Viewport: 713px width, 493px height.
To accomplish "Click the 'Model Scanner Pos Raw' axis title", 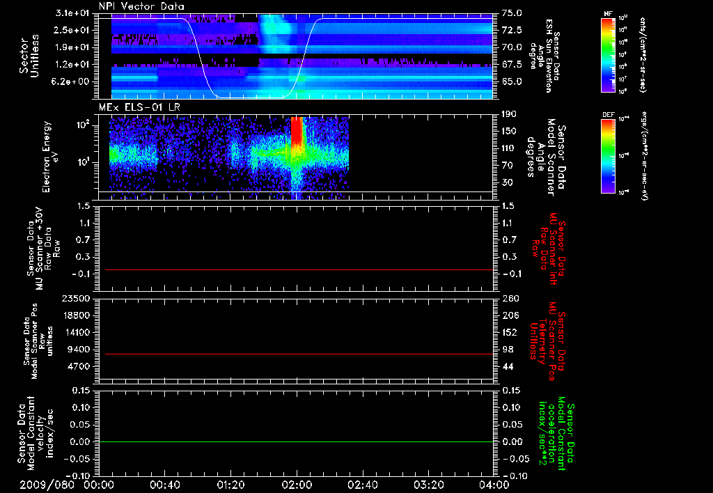I will click(x=38, y=341).
